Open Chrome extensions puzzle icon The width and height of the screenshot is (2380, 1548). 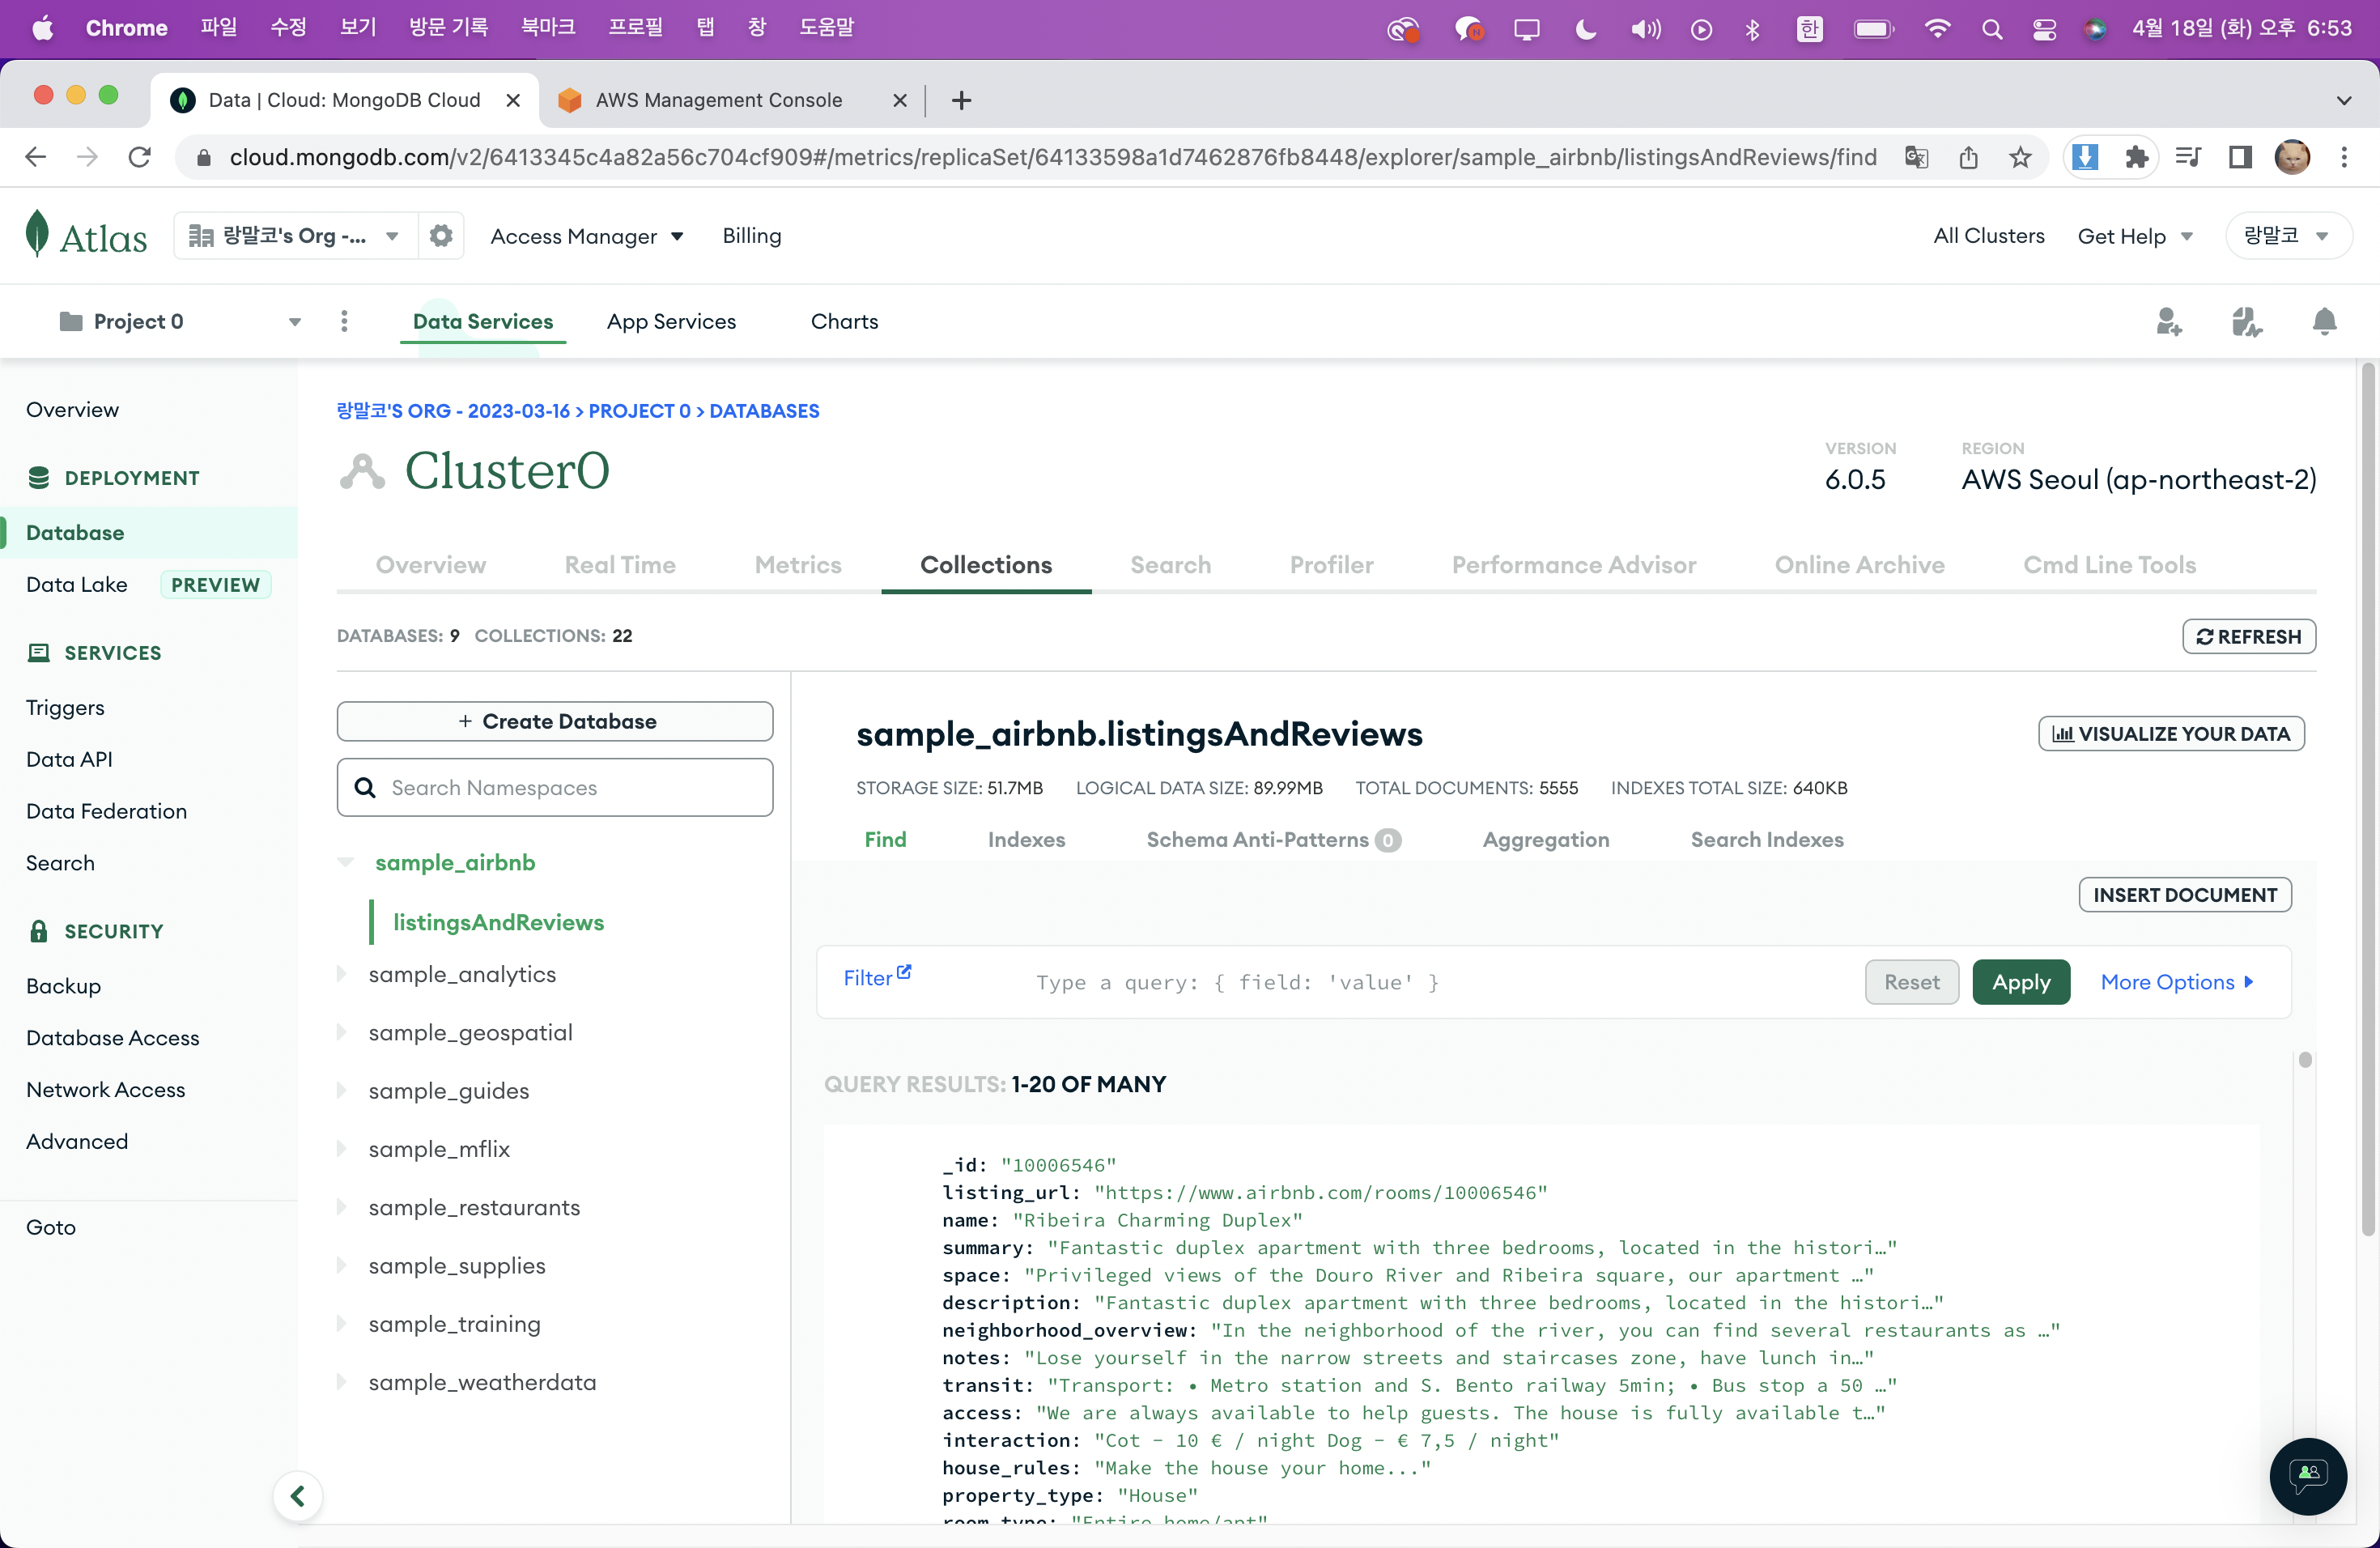tap(2136, 157)
